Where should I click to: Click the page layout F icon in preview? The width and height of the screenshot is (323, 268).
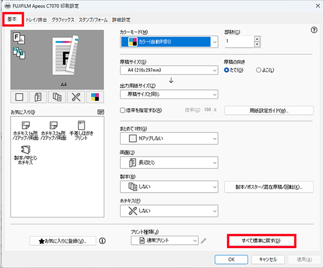click(19, 38)
